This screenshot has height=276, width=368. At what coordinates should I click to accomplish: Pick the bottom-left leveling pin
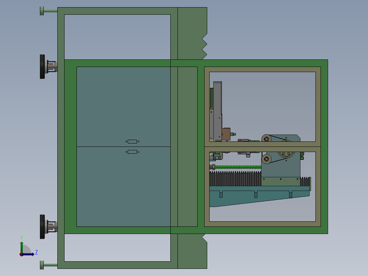point(48,265)
